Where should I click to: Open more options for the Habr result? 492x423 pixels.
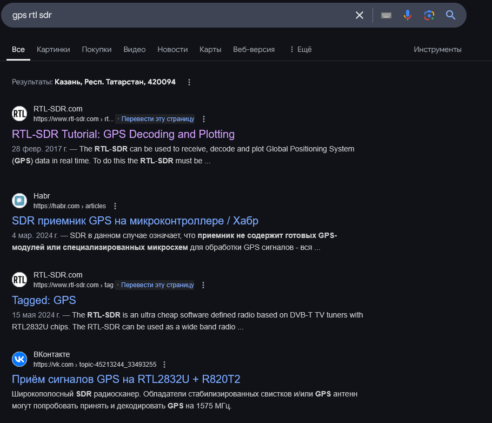point(115,206)
